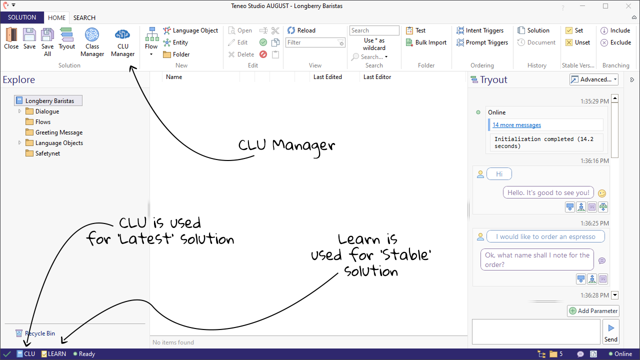640x360 pixels.
Task: Click the Tryout scrollbar up arrow
Action: [x=615, y=98]
